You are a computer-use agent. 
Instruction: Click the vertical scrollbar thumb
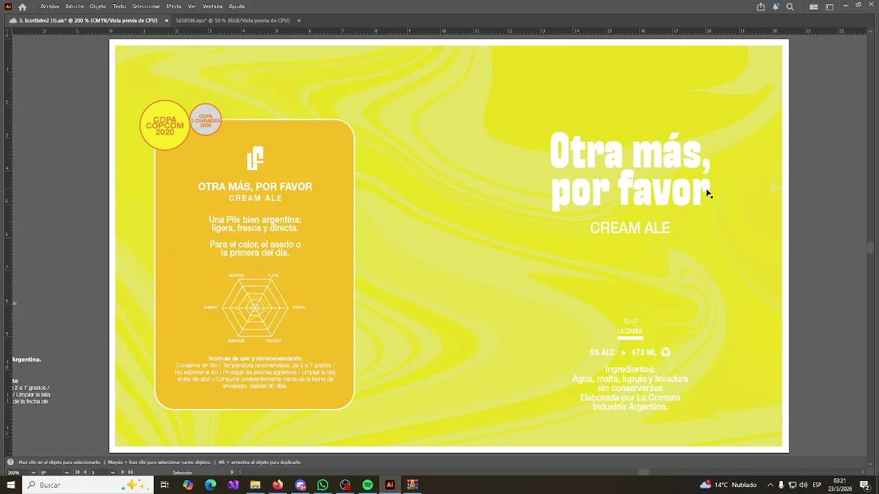pyautogui.click(x=871, y=248)
